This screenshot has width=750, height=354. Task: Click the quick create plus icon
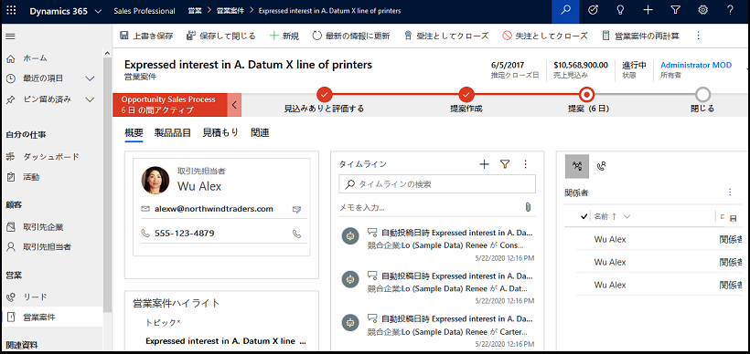pos(648,11)
